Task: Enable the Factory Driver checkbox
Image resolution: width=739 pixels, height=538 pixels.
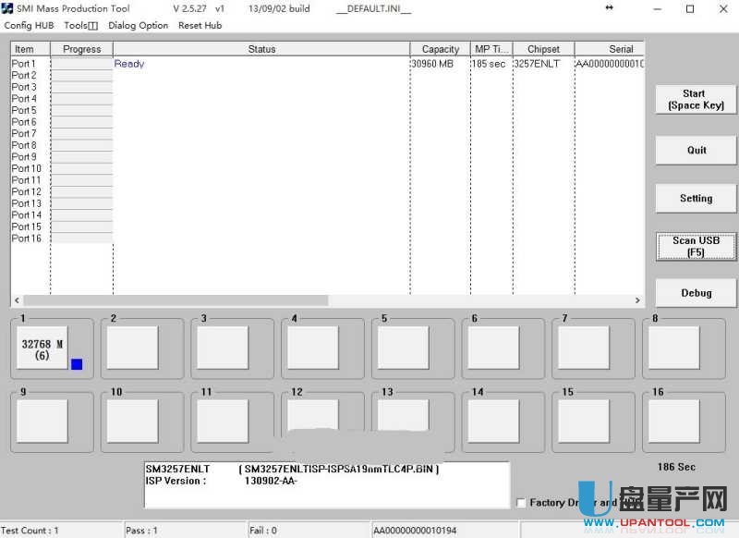Action: pos(522,503)
